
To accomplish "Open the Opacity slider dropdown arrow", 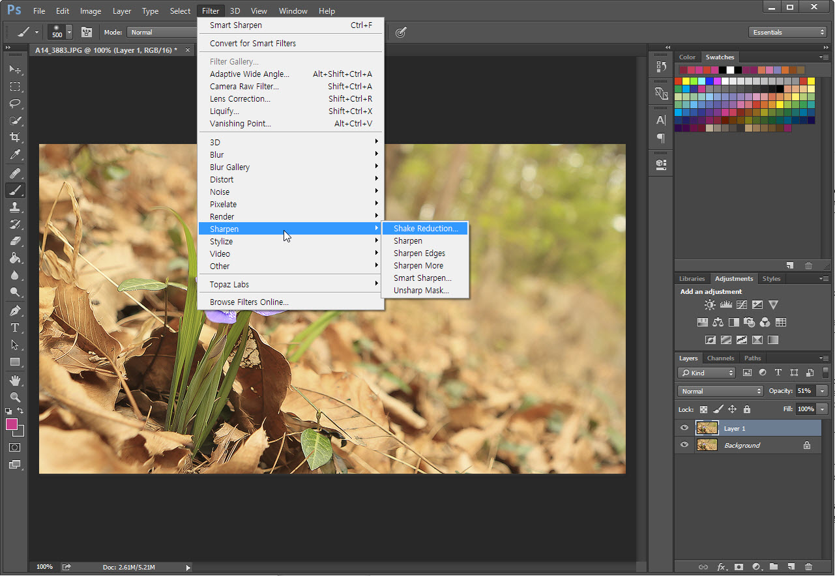I will pyautogui.click(x=823, y=391).
